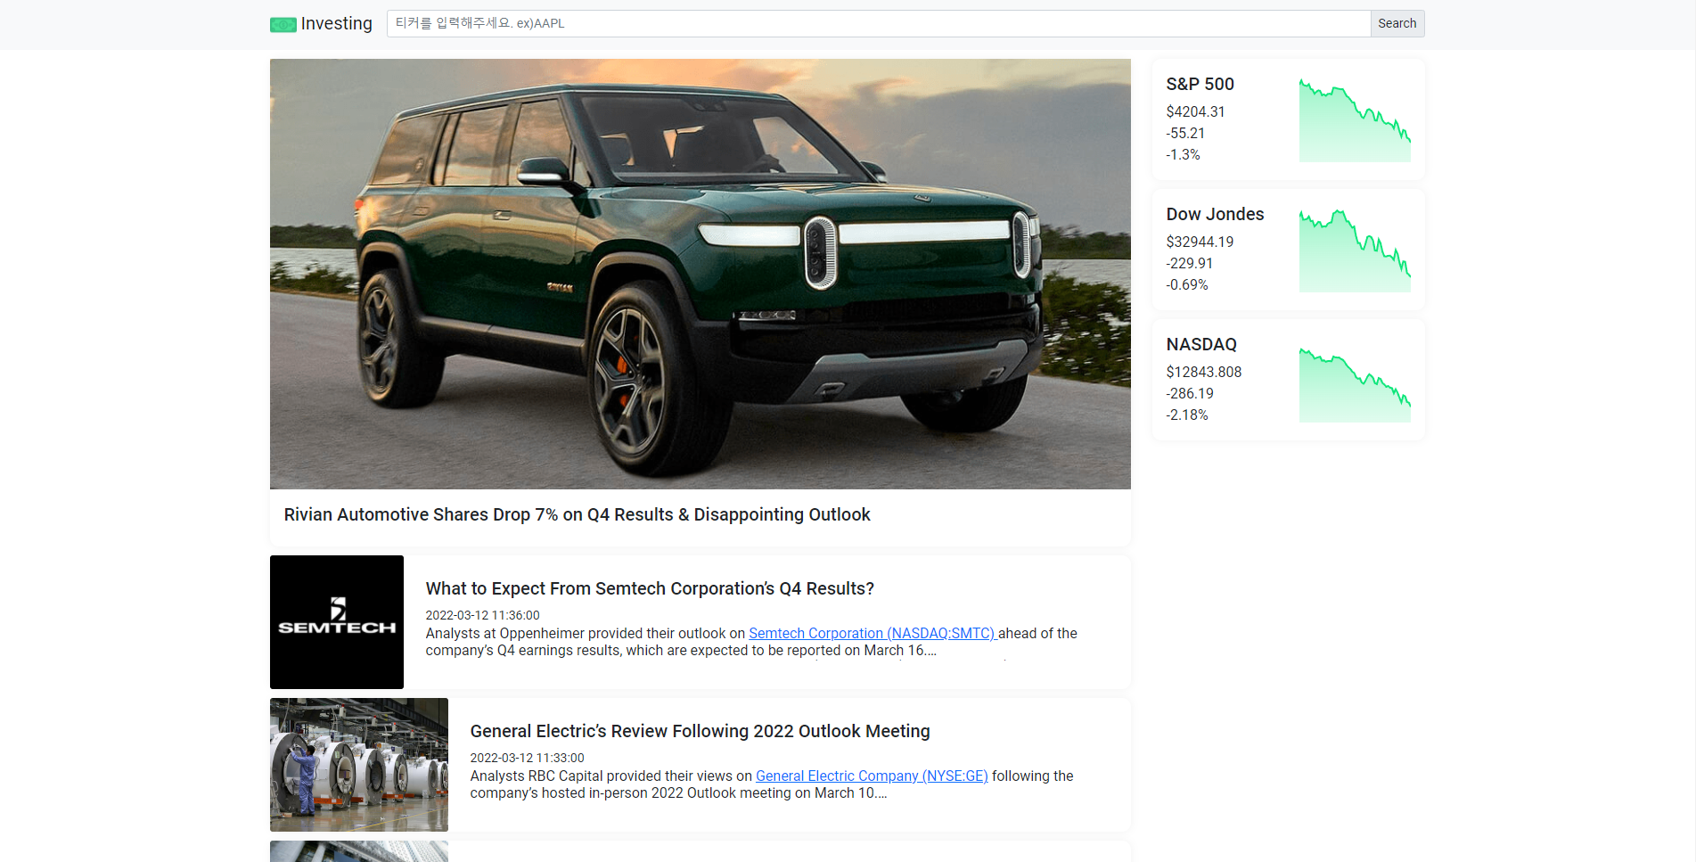Click the partially visible article thumbnail at bottom
The height and width of the screenshot is (862, 1696).
pos(359,851)
